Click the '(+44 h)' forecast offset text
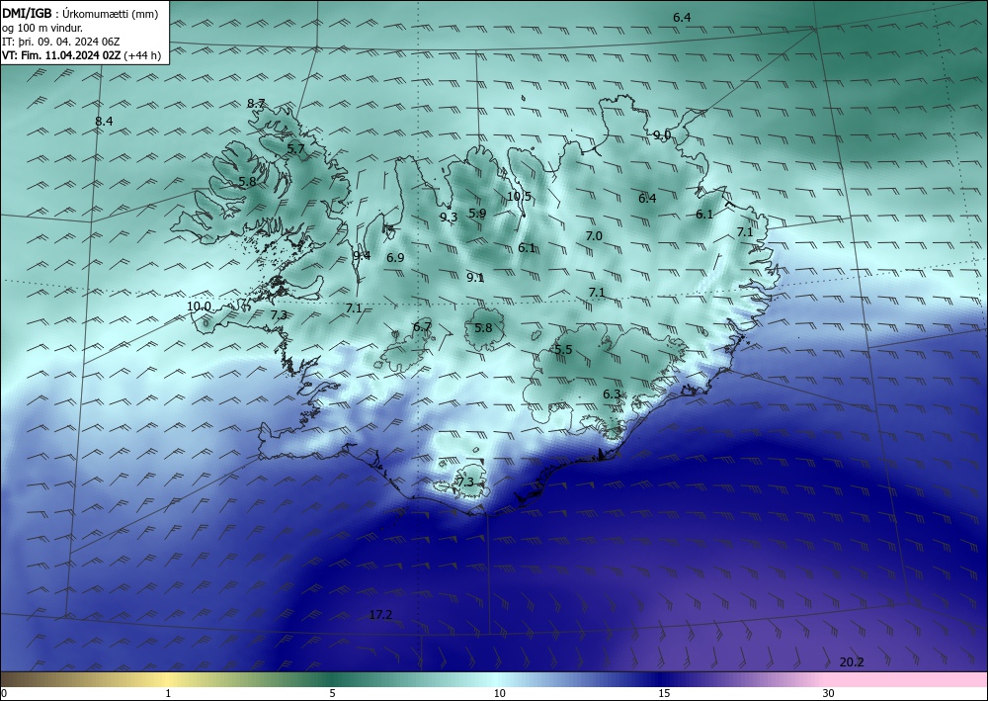 coord(142,55)
